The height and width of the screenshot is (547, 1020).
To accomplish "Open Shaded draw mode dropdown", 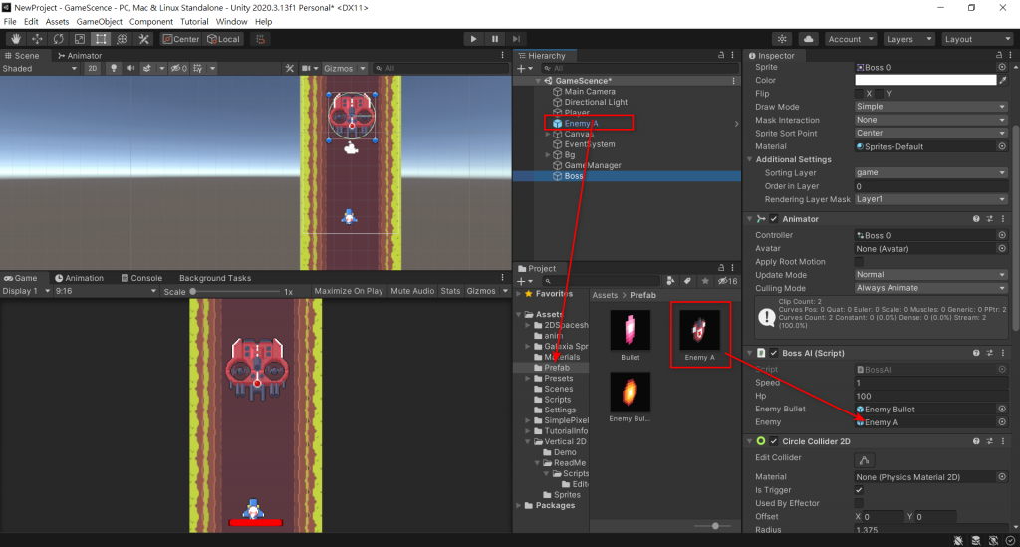I will coord(40,68).
